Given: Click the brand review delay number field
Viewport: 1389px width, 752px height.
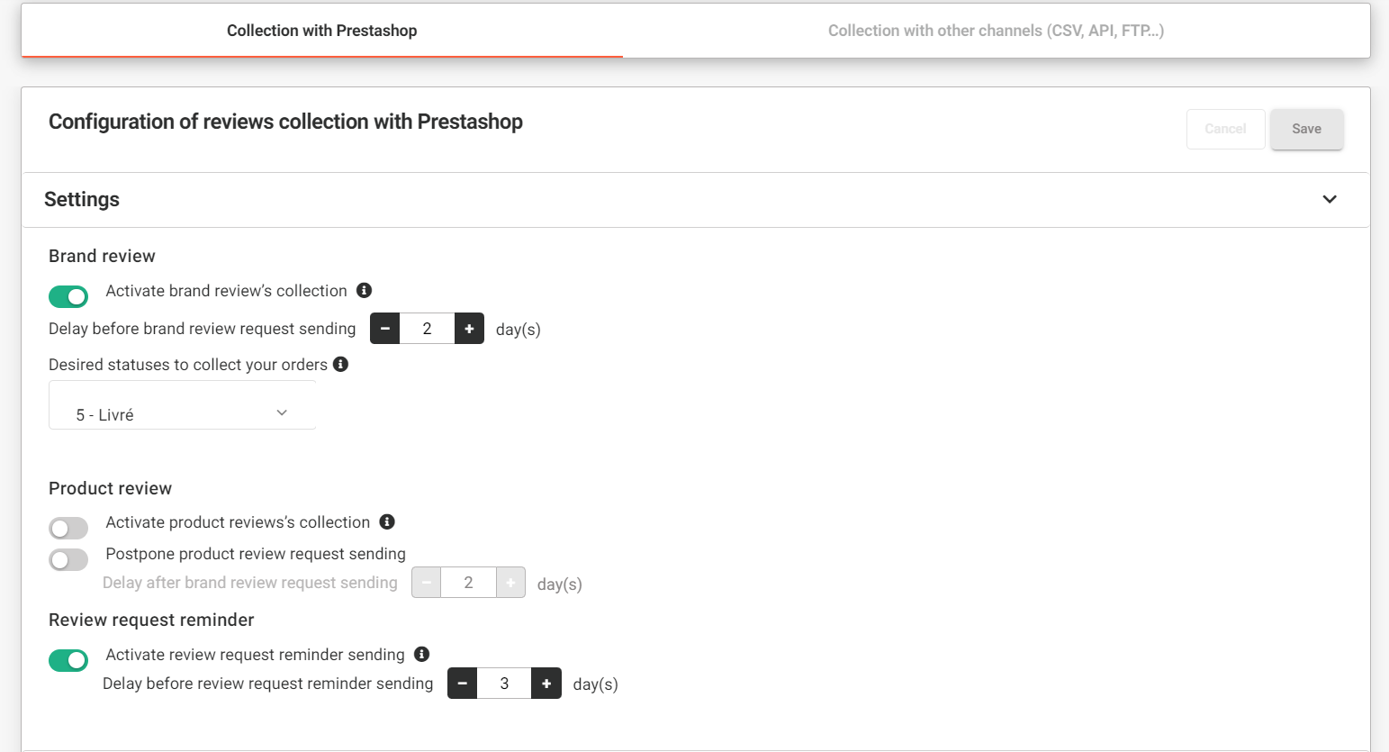Looking at the screenshot, I should (x=427, y=329).
